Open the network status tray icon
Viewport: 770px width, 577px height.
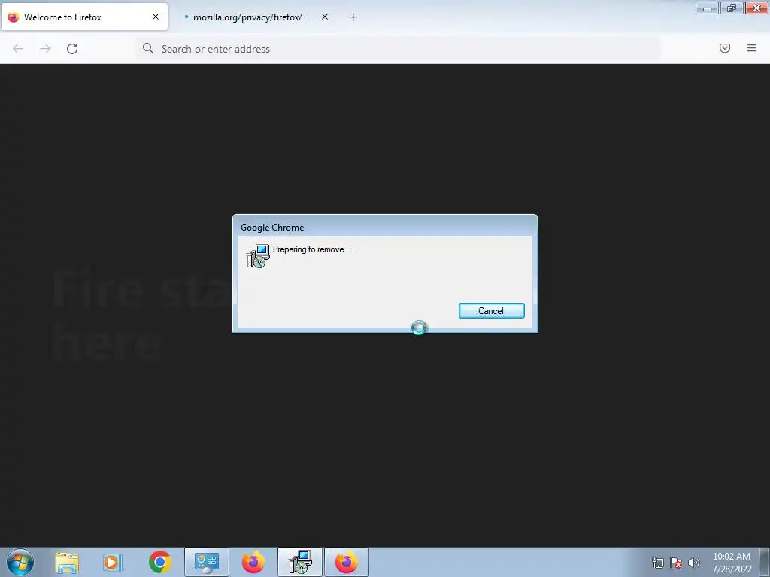(x=657, y=563)
